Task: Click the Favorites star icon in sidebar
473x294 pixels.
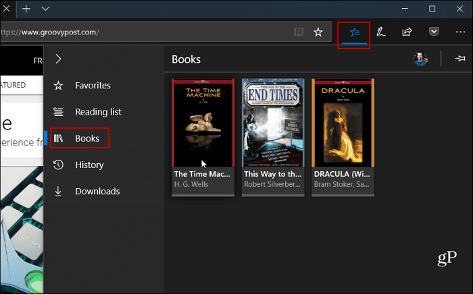Action: click(x=58, y=86)
